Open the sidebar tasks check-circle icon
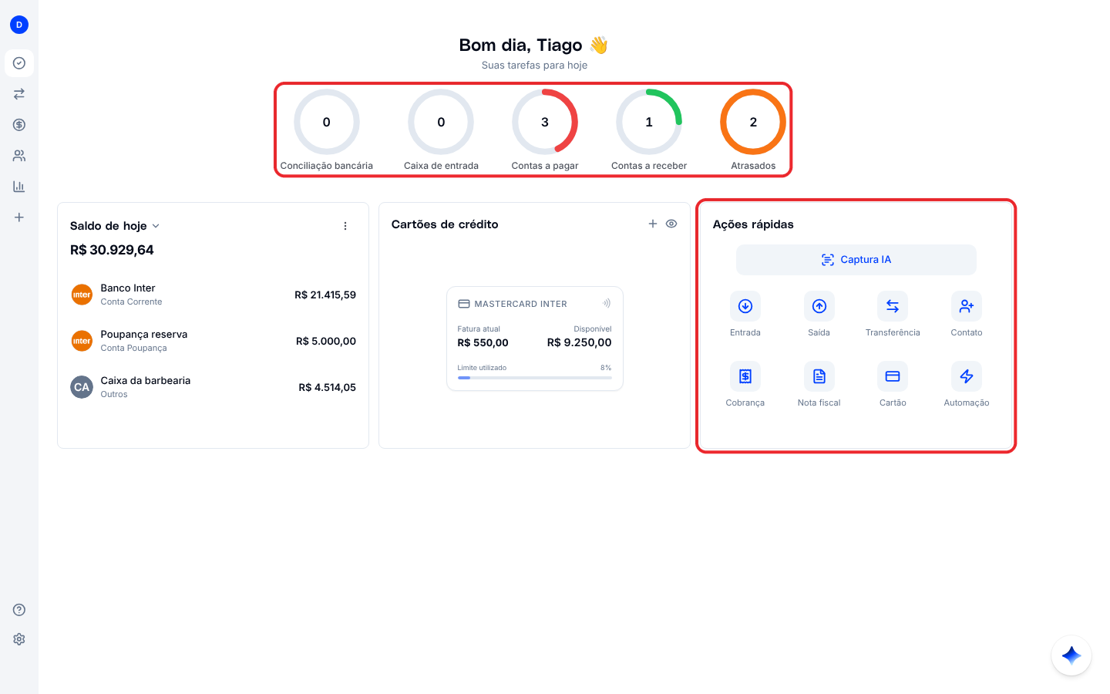 [19, 63]
